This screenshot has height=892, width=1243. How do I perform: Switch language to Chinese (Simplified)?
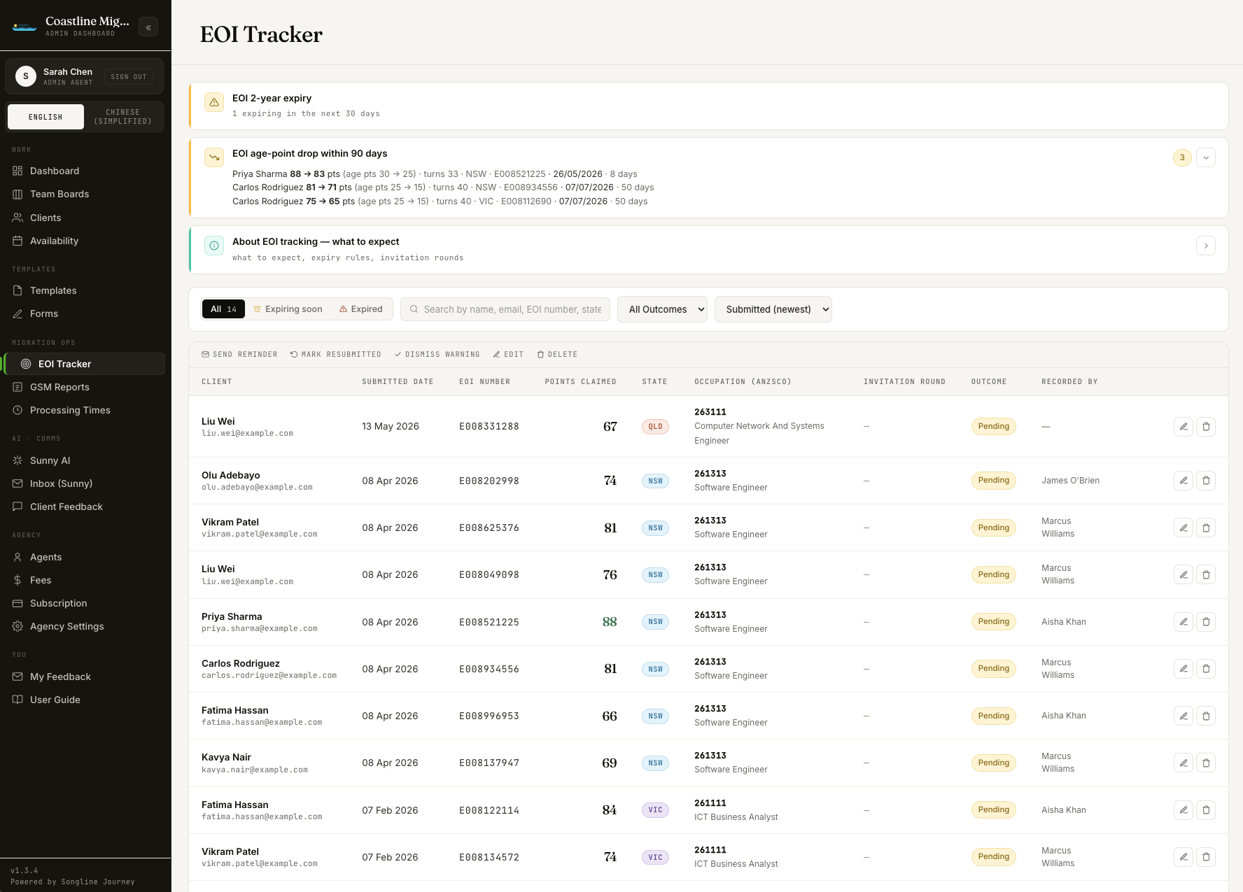click(x=123, y=117)
